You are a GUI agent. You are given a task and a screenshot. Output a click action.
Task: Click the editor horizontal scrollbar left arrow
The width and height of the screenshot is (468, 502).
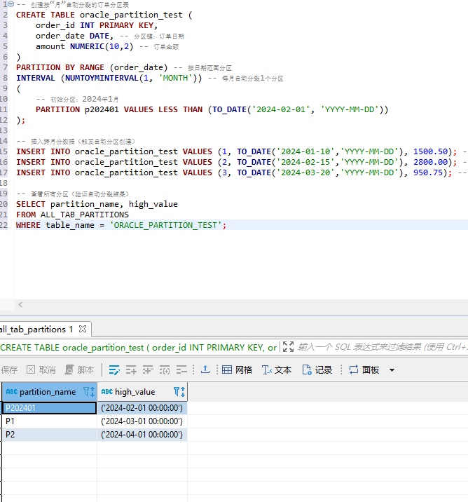coord(20,304)
